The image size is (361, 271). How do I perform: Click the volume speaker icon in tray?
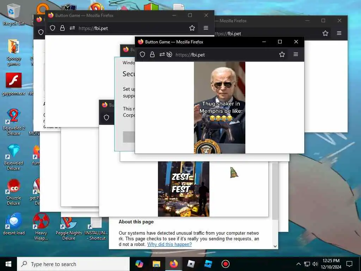pyautogui.click(x=315, y=264)
